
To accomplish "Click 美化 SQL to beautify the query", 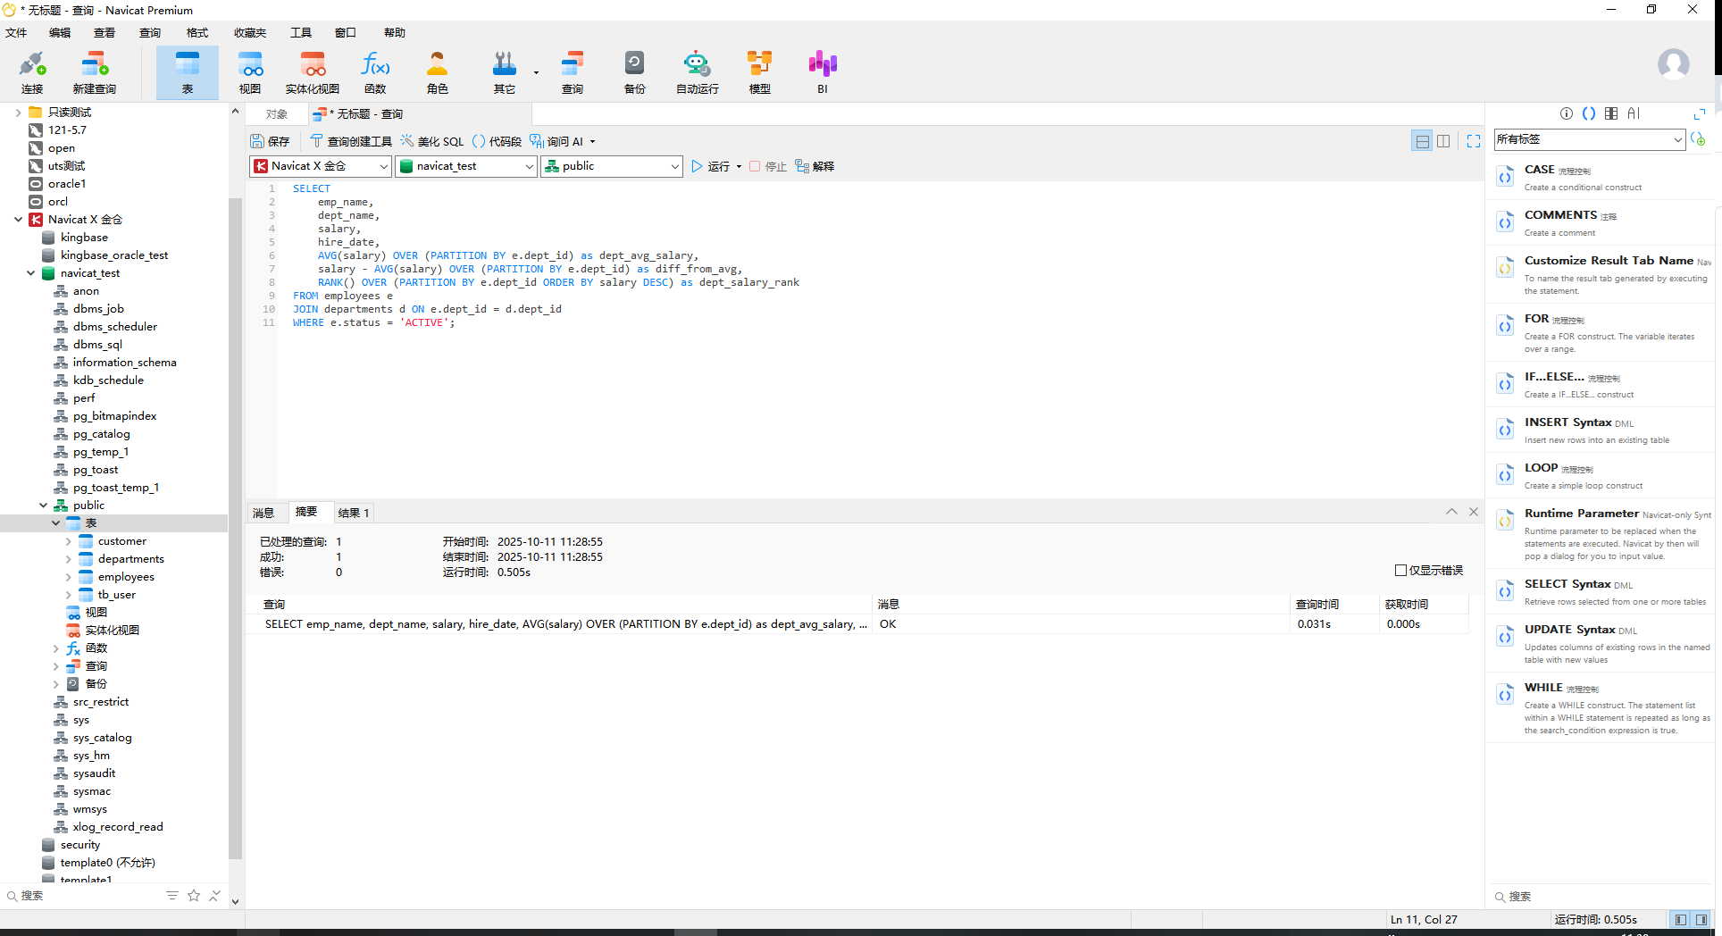I will (432, 141).
